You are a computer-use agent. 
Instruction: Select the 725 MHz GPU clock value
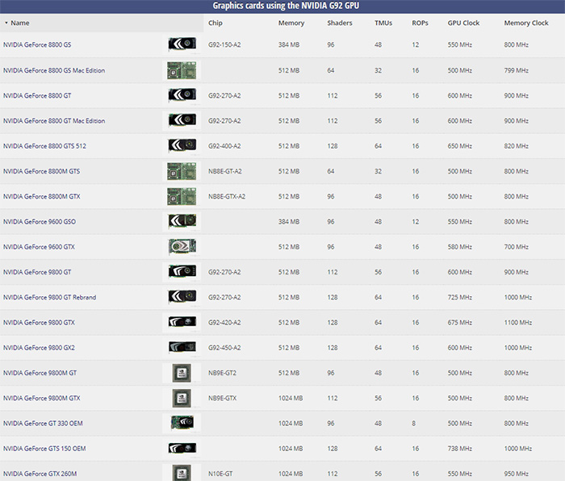[460, 297]
